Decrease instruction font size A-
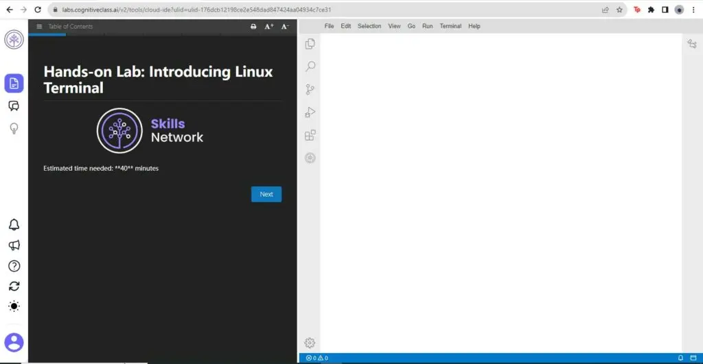The height and width of the screenshot is (364, 703). [x=285, y=27]
